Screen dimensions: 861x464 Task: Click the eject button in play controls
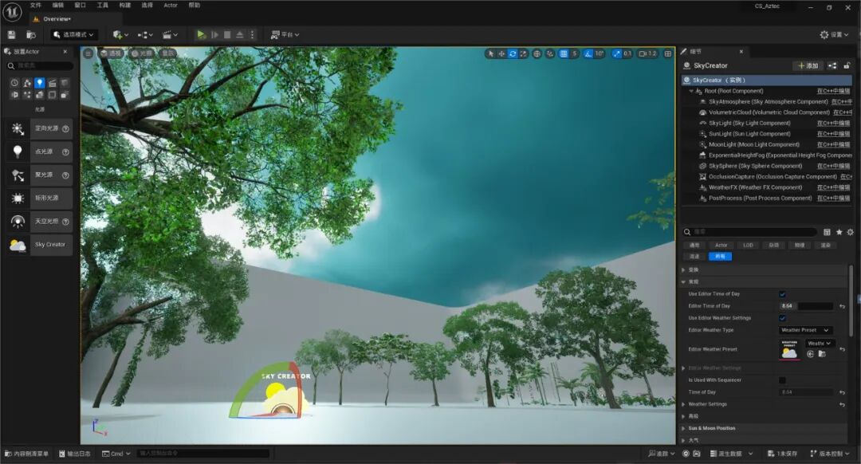click(x=240, y=34)
